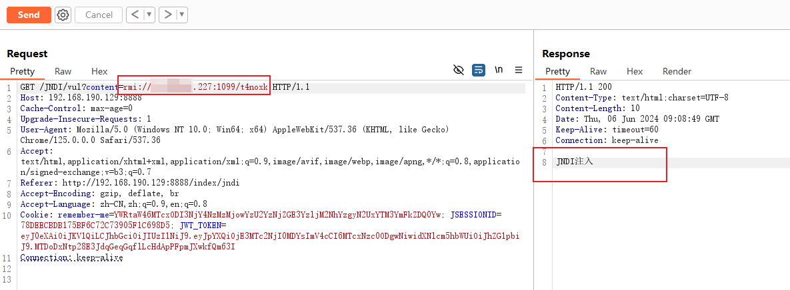Viewport: 790px width, 290px height.
Task: Click the JNDI注入 response body text
Action: [575, 162]
